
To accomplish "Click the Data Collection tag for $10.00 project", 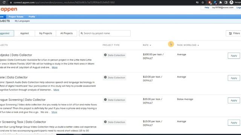I will pyautogui.click(x=114, y=78).
